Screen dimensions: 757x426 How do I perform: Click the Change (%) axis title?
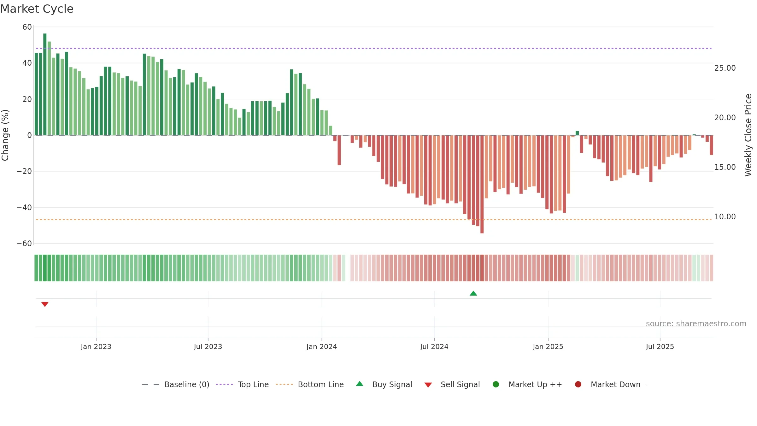5,135
